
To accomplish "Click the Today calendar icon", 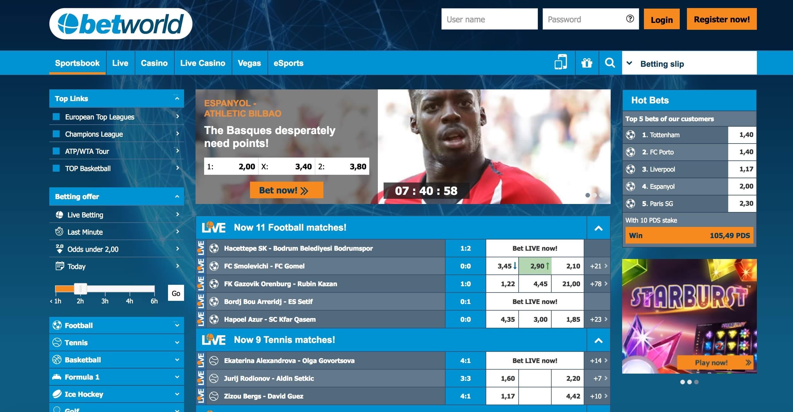I will [x=59, y=266].
